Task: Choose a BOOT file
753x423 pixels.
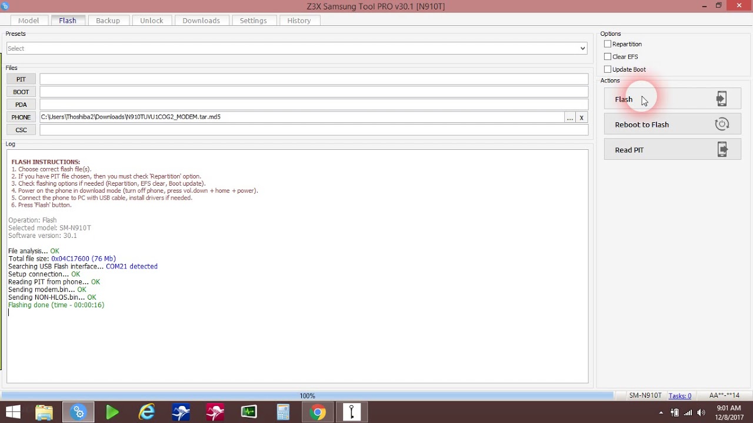Action: pos(21,92)
